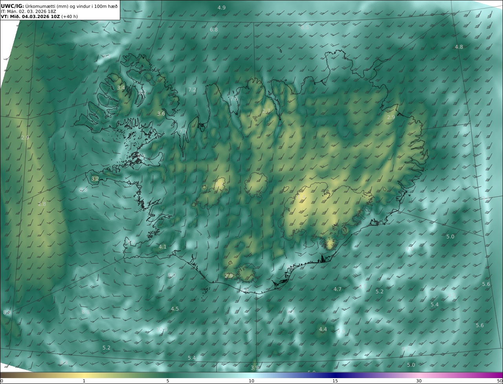Pick the 3.9 value label

tap(255, 368)
